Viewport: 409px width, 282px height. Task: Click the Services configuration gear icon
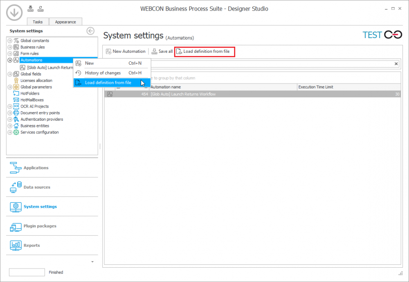(x=16, y=132)
